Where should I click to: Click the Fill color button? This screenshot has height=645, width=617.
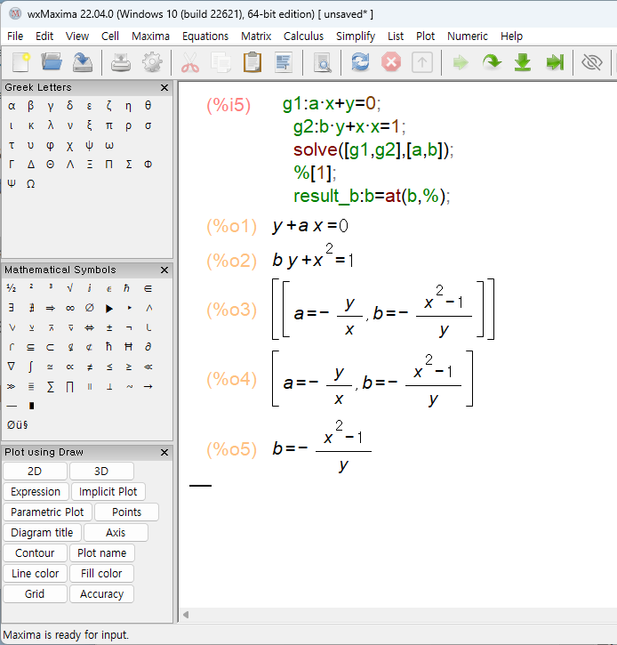tap(101, 574)
